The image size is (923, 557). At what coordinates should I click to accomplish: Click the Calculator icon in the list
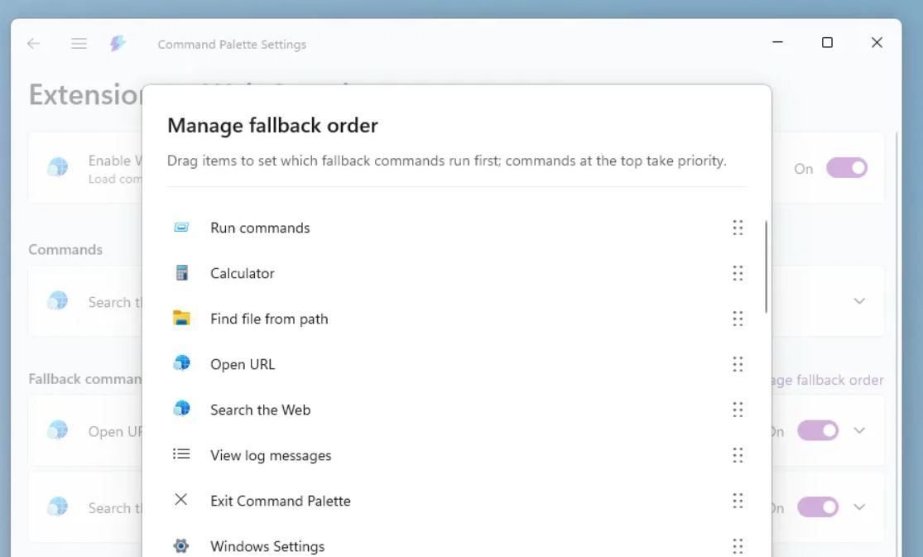tap(181, 273)
